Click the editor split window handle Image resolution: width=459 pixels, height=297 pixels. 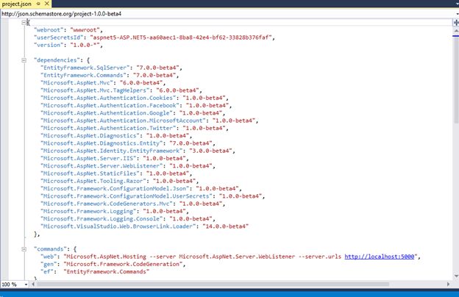(456, 23)
